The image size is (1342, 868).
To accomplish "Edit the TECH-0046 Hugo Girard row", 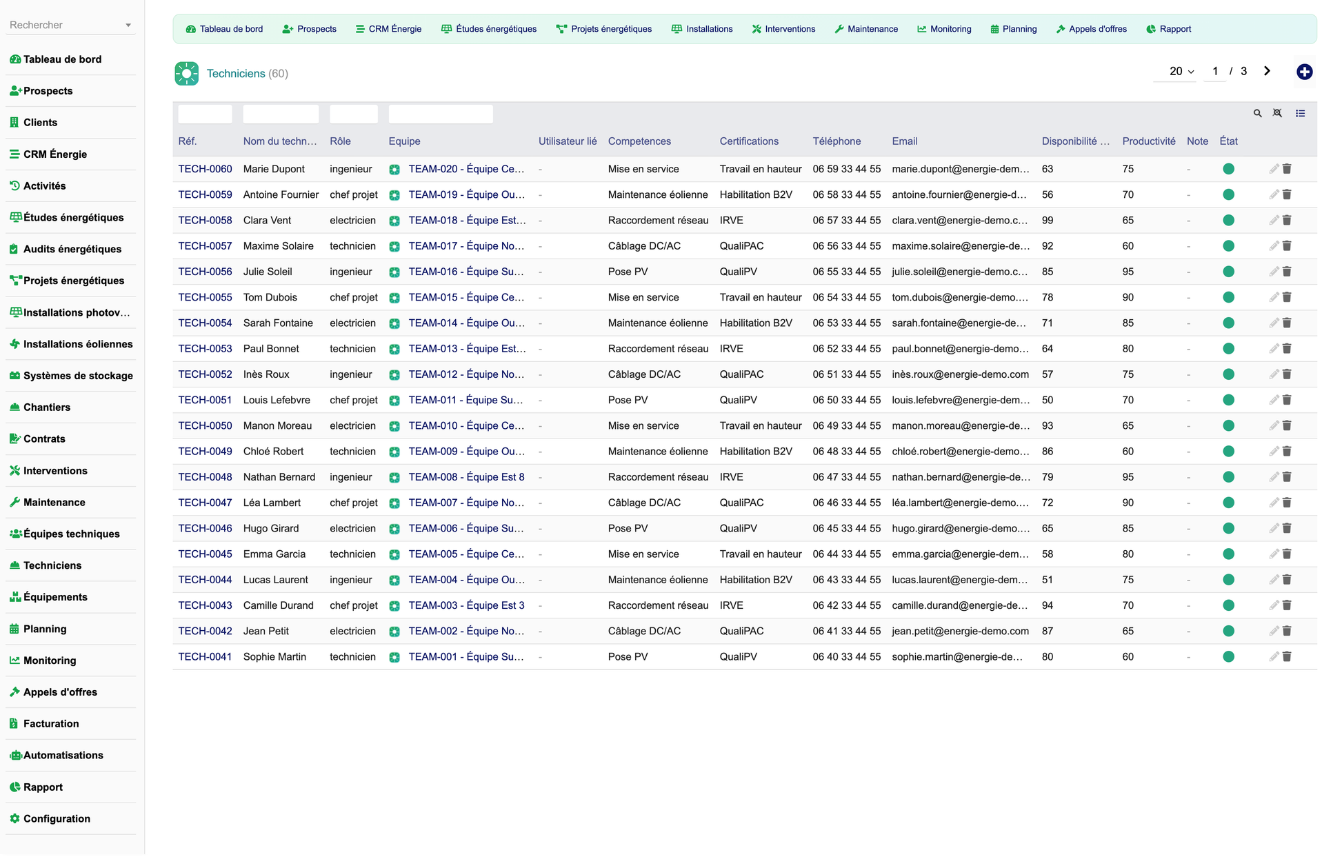I will coord(1274,528).
